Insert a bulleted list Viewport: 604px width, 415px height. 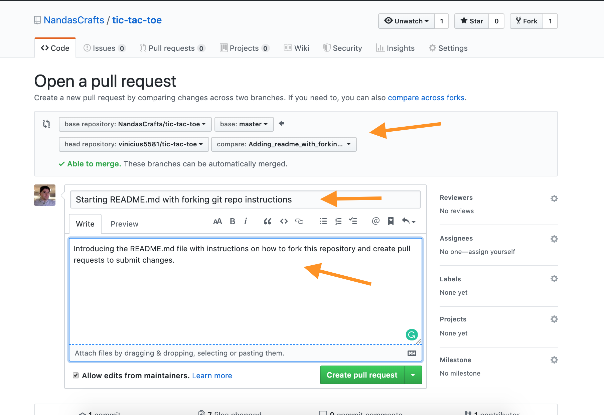pos(323,222)
